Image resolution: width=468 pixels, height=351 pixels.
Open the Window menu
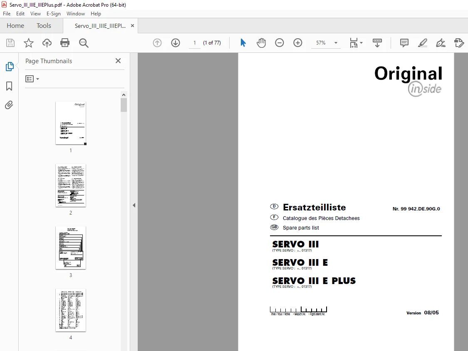tap(76, 14)
